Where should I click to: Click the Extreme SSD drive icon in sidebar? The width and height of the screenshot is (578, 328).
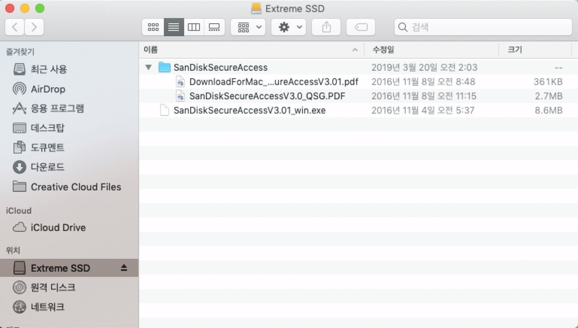coord(19,268)
